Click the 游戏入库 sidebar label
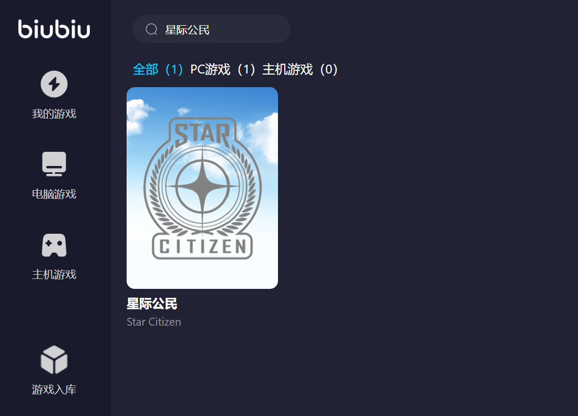The width and height of the screenshot is (578, 416). pos(54,389)
